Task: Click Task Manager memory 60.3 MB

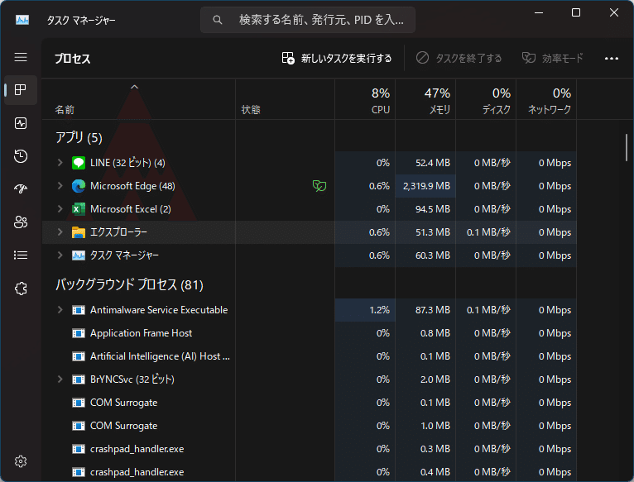Action: [x=433, y=255]
